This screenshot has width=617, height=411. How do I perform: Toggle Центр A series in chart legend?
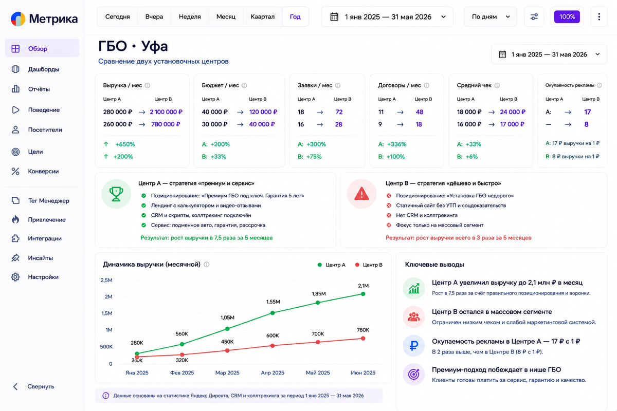(x=332, y=265)
